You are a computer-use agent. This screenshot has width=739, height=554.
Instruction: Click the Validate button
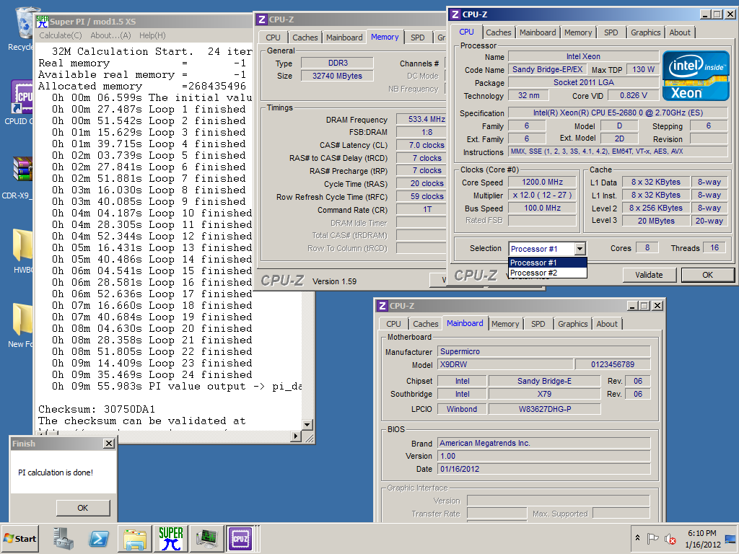pos(649,275)
